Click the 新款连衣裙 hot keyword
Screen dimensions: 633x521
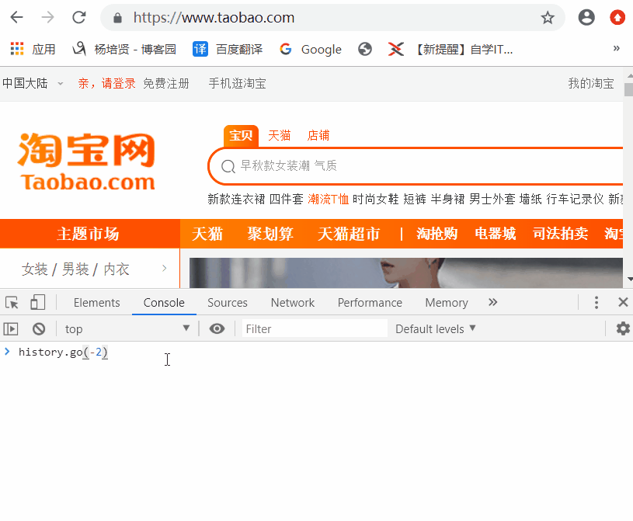(236, 199)
